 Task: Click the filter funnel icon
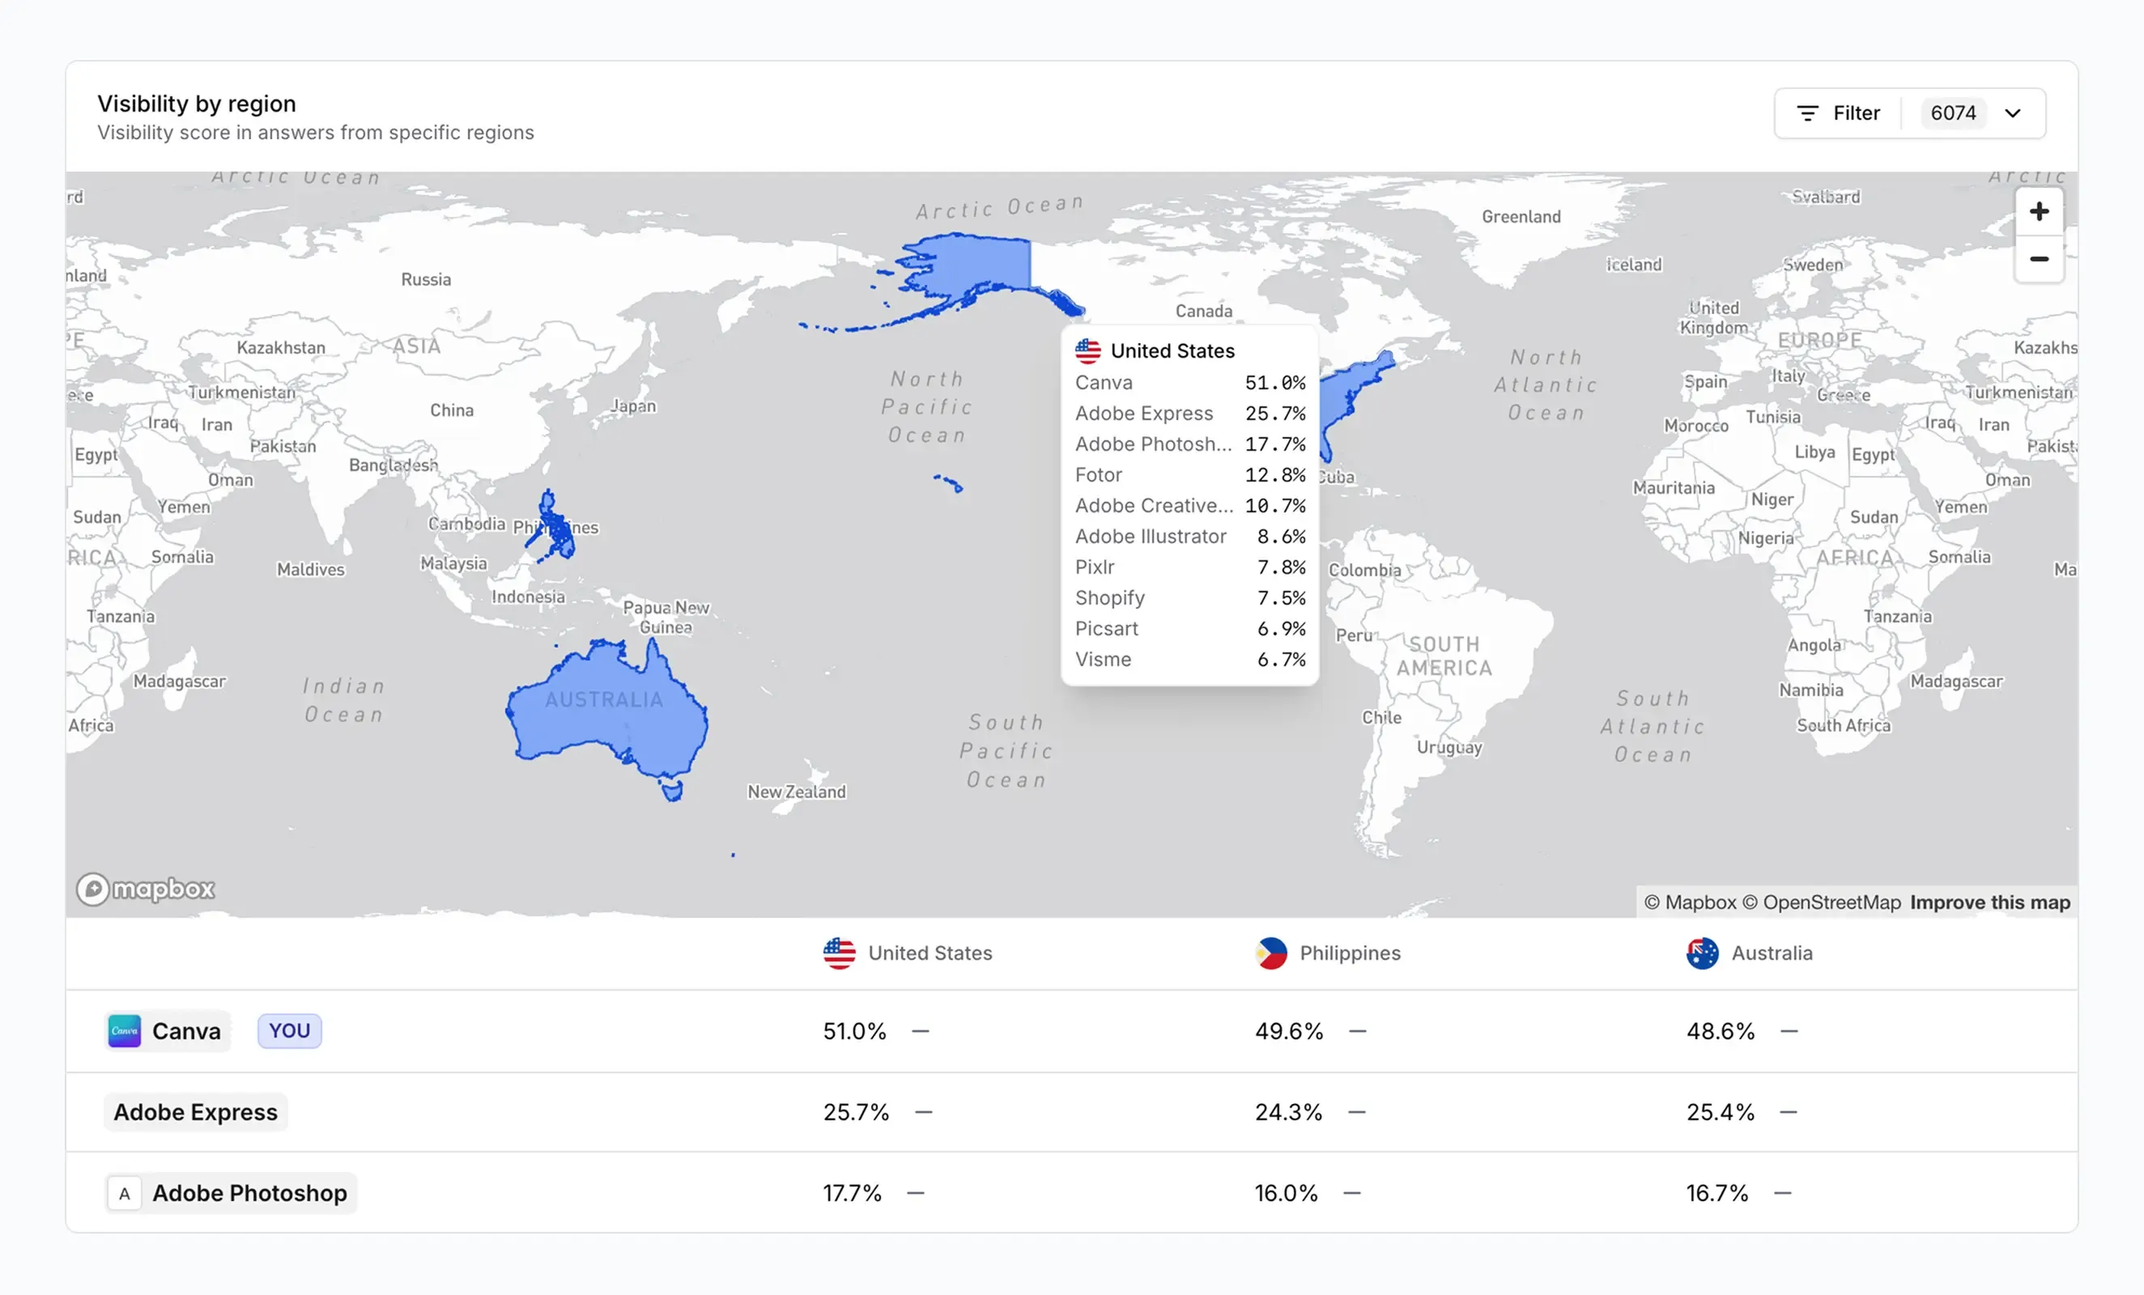[1807, 113]
